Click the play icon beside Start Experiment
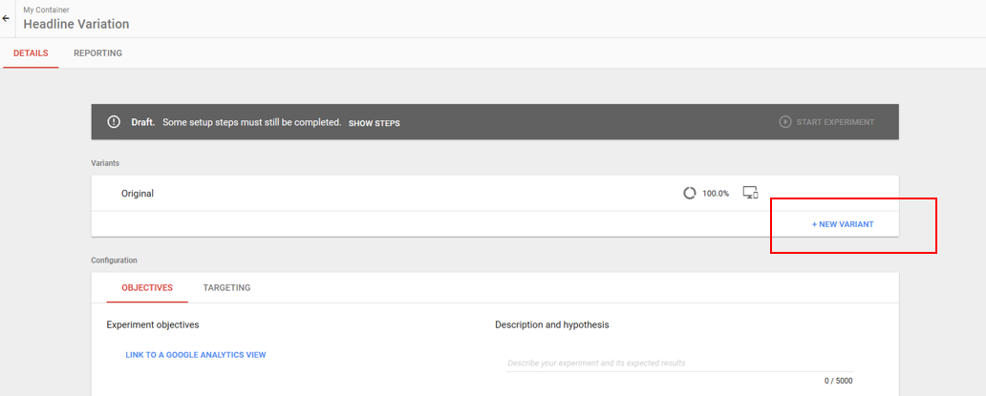Screen dimensions: 986x396 (x=784, y=122)
